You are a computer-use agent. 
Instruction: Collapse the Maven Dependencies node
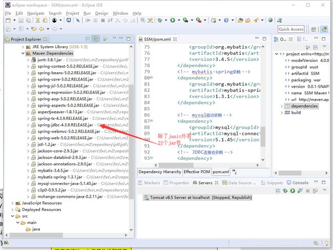point(23,53)
